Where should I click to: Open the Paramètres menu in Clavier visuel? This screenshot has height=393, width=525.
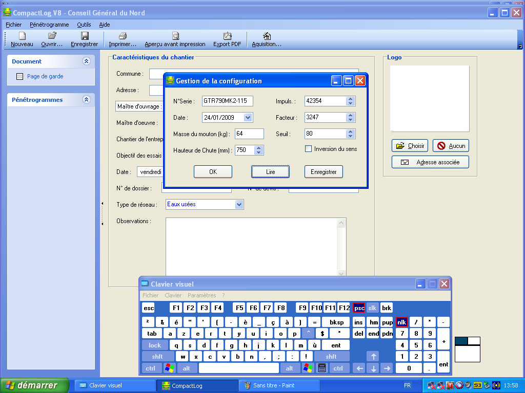click(202, 295)
